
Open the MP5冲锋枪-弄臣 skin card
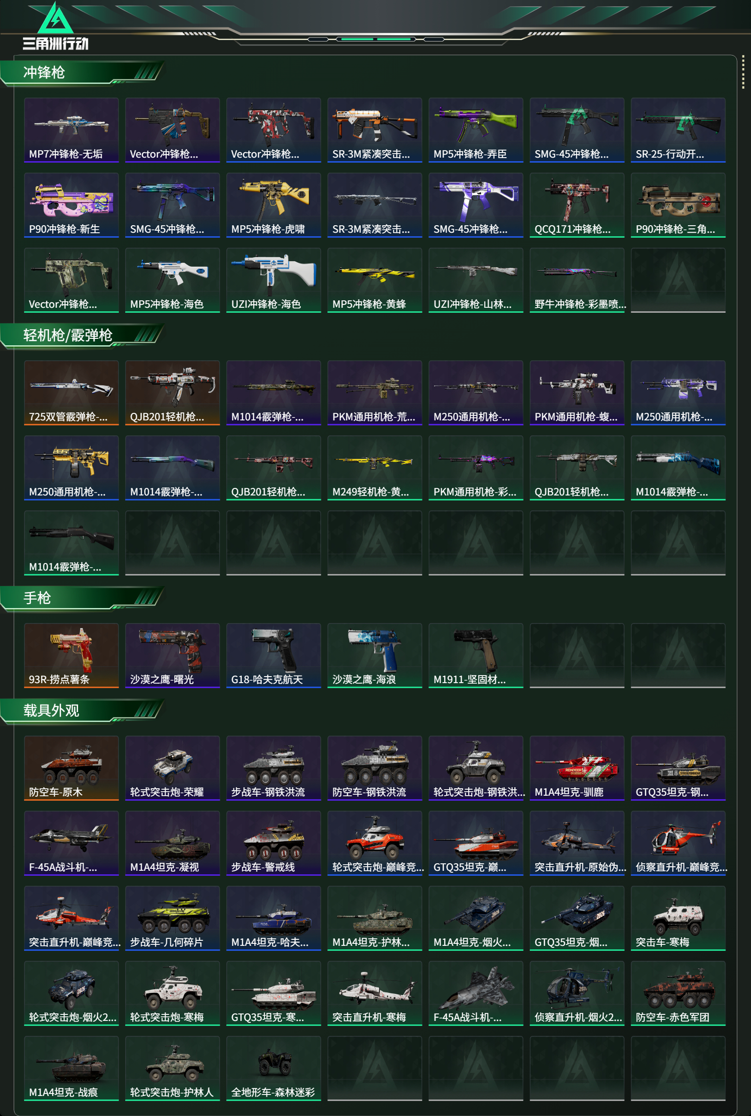tap(476, 130)
